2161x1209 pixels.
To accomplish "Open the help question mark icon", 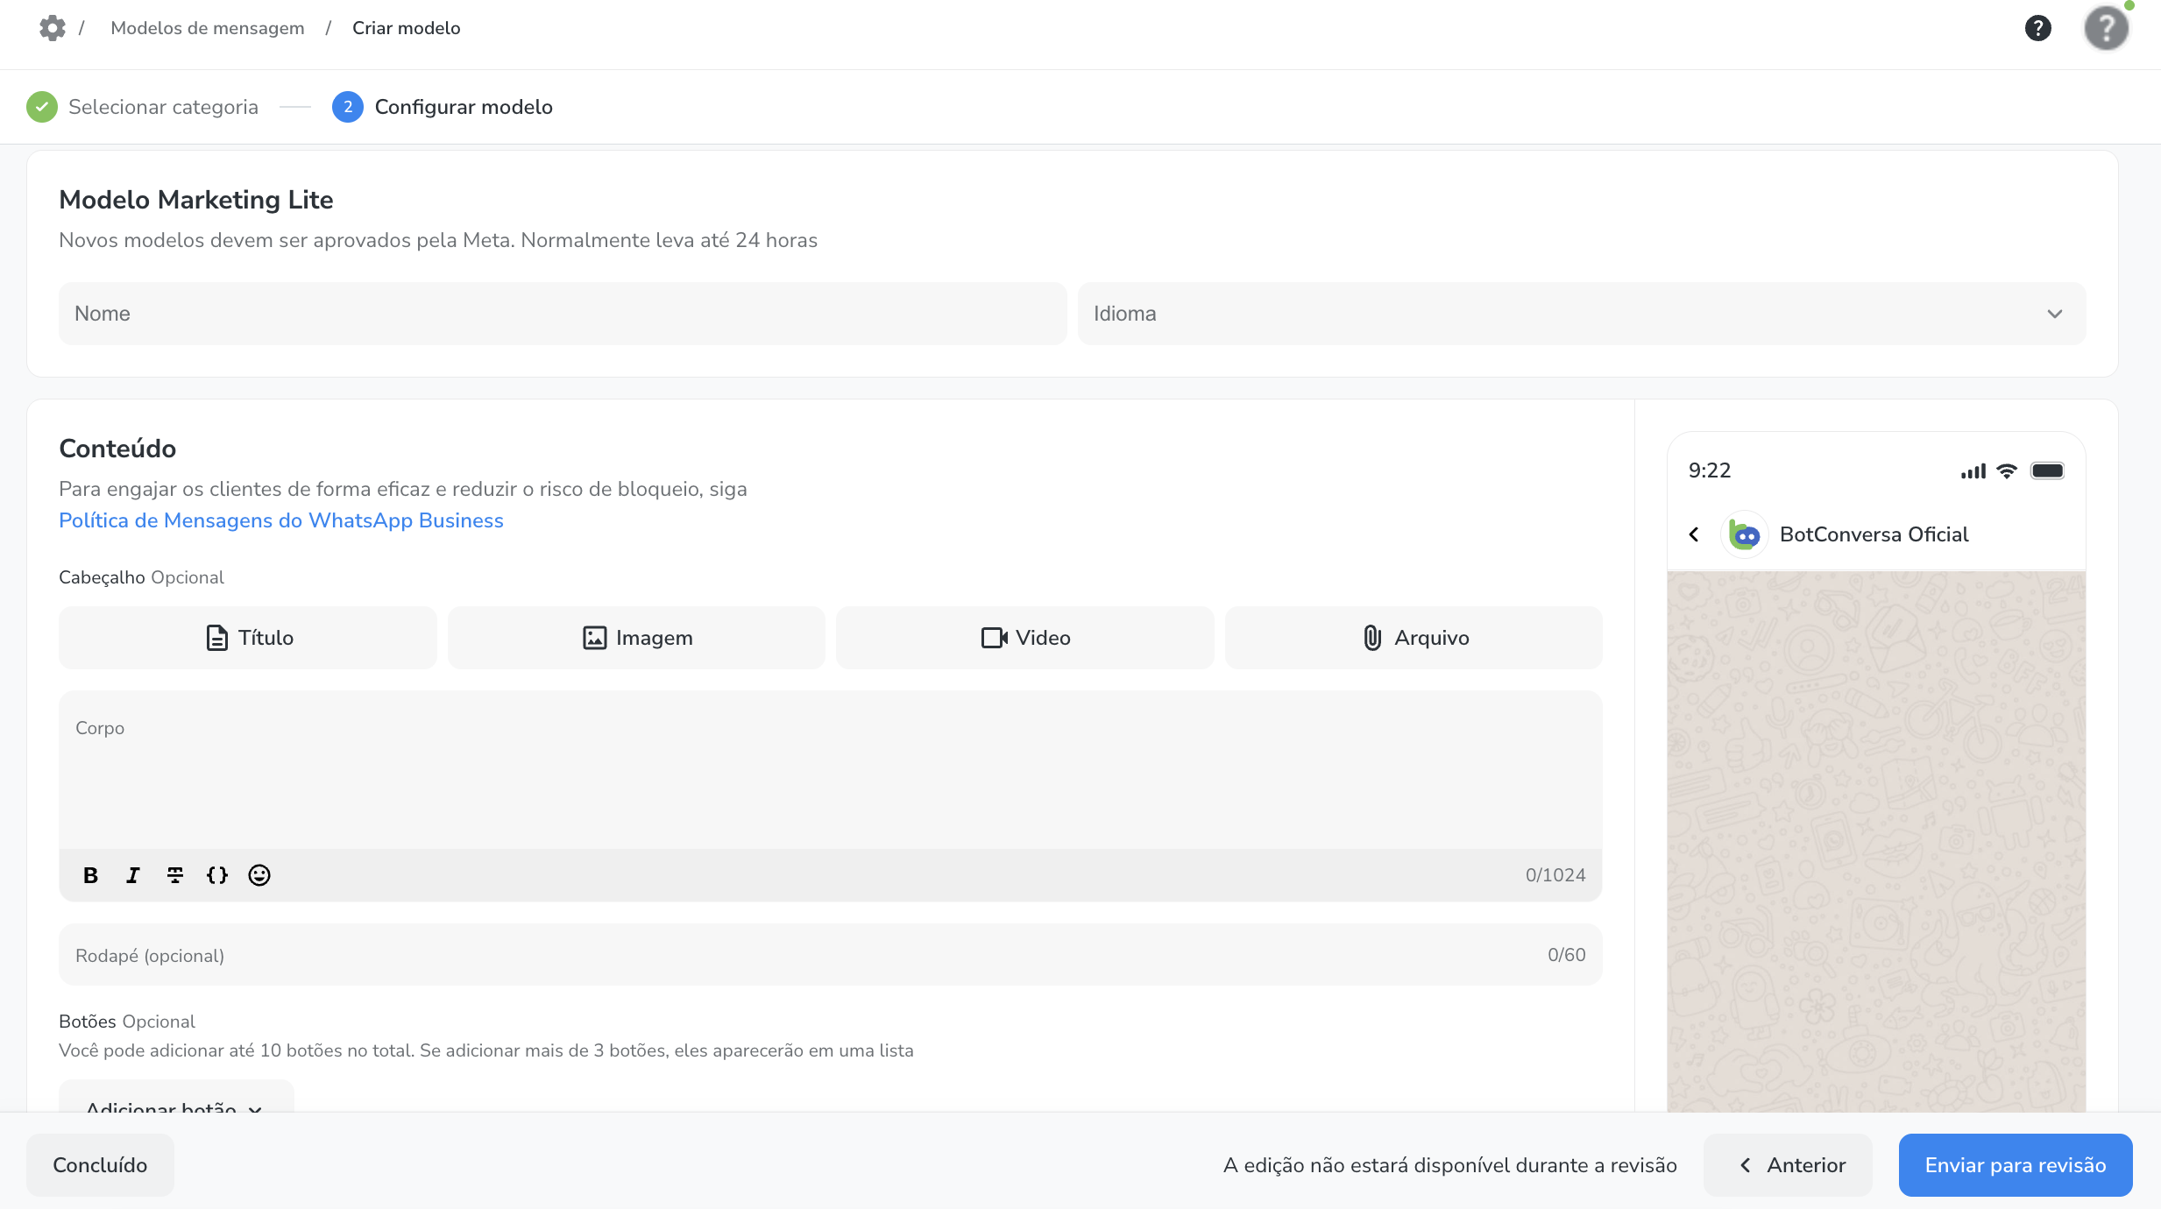I will (x=2037, y=28).
